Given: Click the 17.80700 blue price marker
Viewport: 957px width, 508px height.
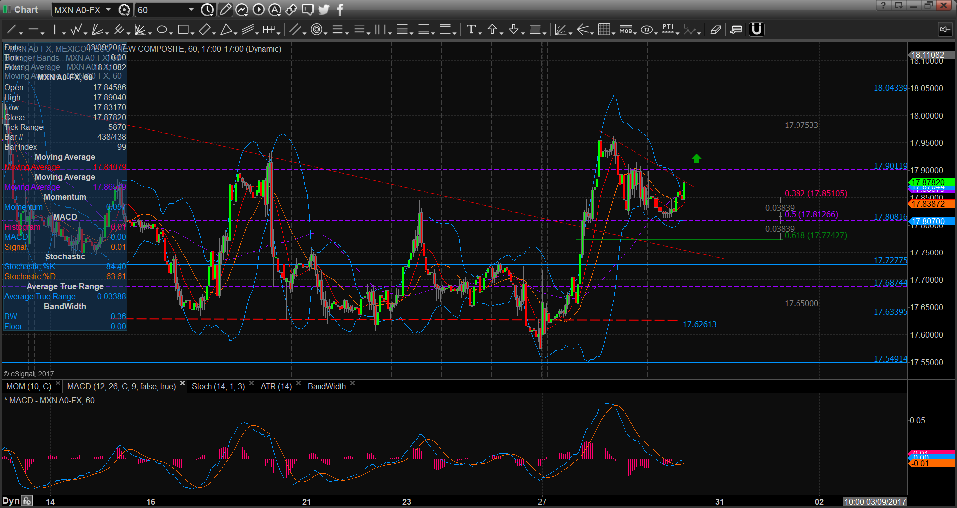Looking at the screenshot, I should [931, 221].
